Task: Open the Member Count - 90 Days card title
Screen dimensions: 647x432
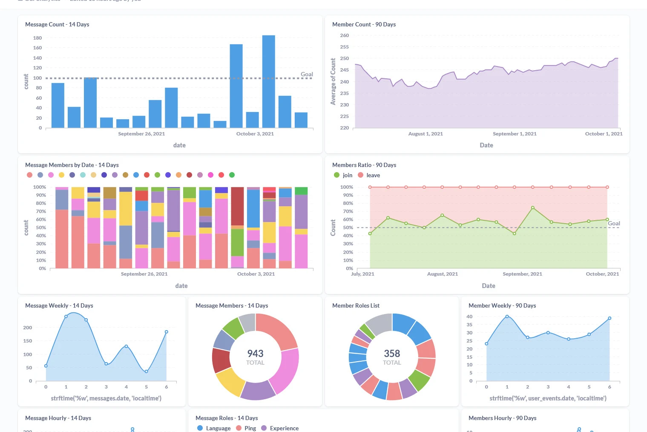Action: click(364, 24)
